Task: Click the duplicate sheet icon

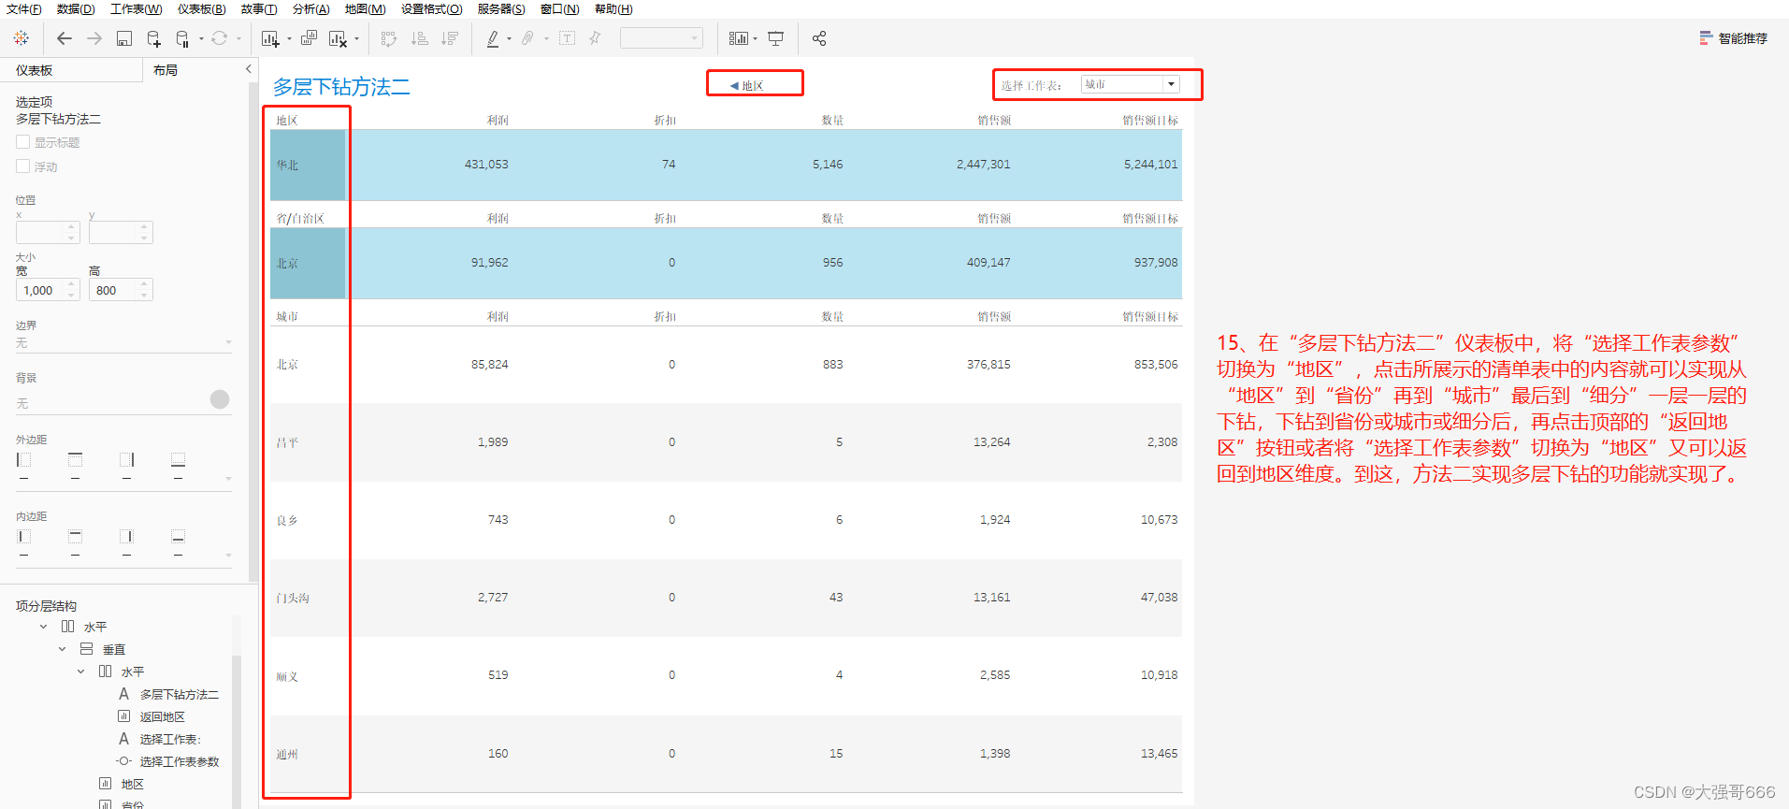Action: coord(309,38)
